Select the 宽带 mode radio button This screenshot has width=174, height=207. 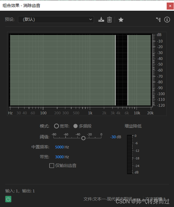coord(56,126)
